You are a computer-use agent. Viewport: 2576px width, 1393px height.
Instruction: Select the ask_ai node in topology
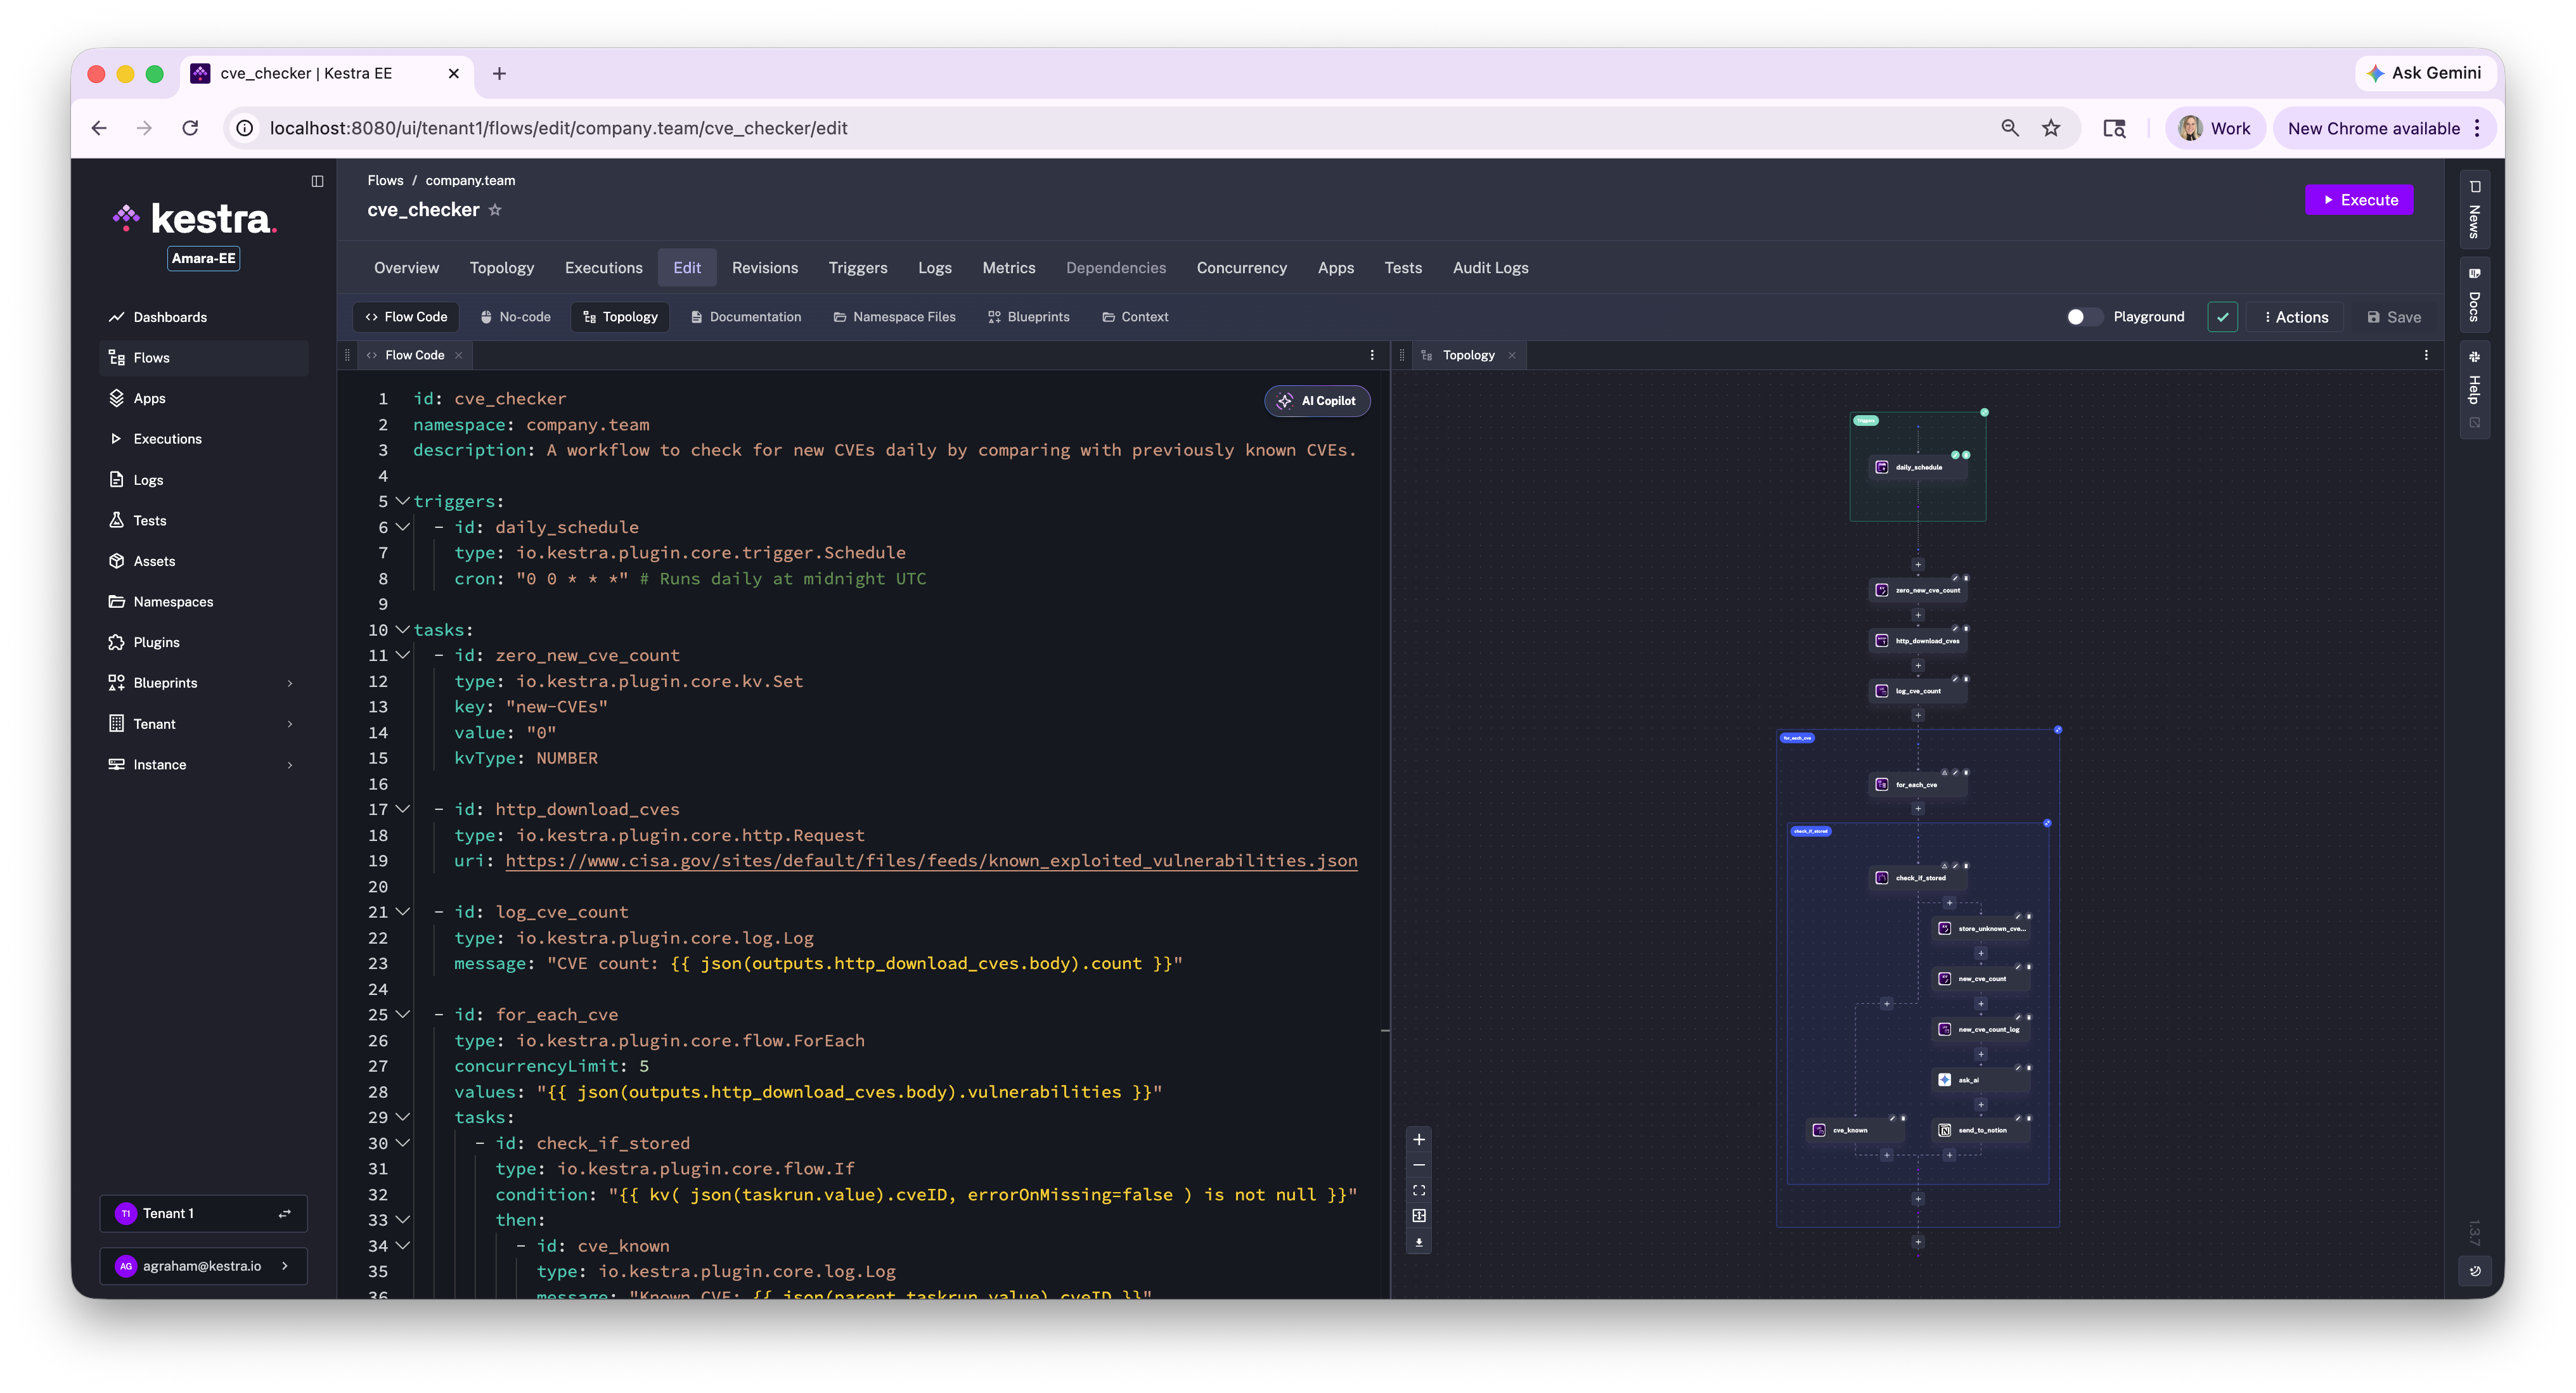pyautogui.click(x=1980, y=1080)
